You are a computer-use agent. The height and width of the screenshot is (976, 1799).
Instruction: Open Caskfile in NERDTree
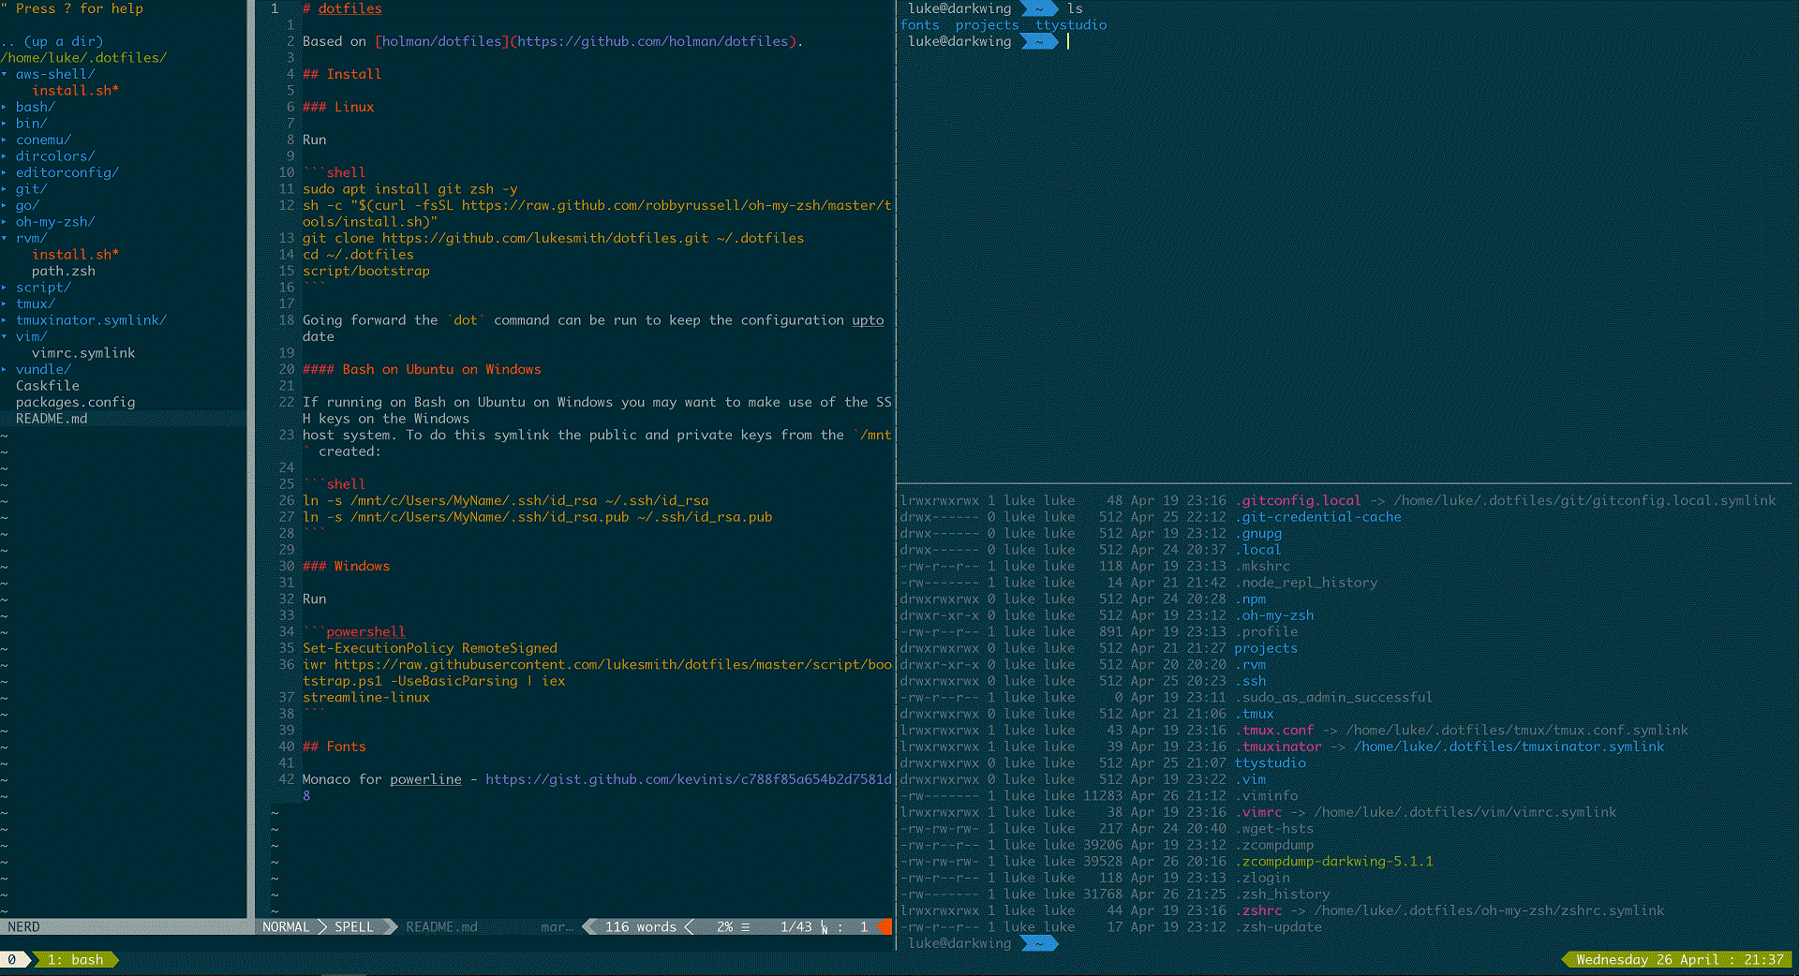point(48,385)
